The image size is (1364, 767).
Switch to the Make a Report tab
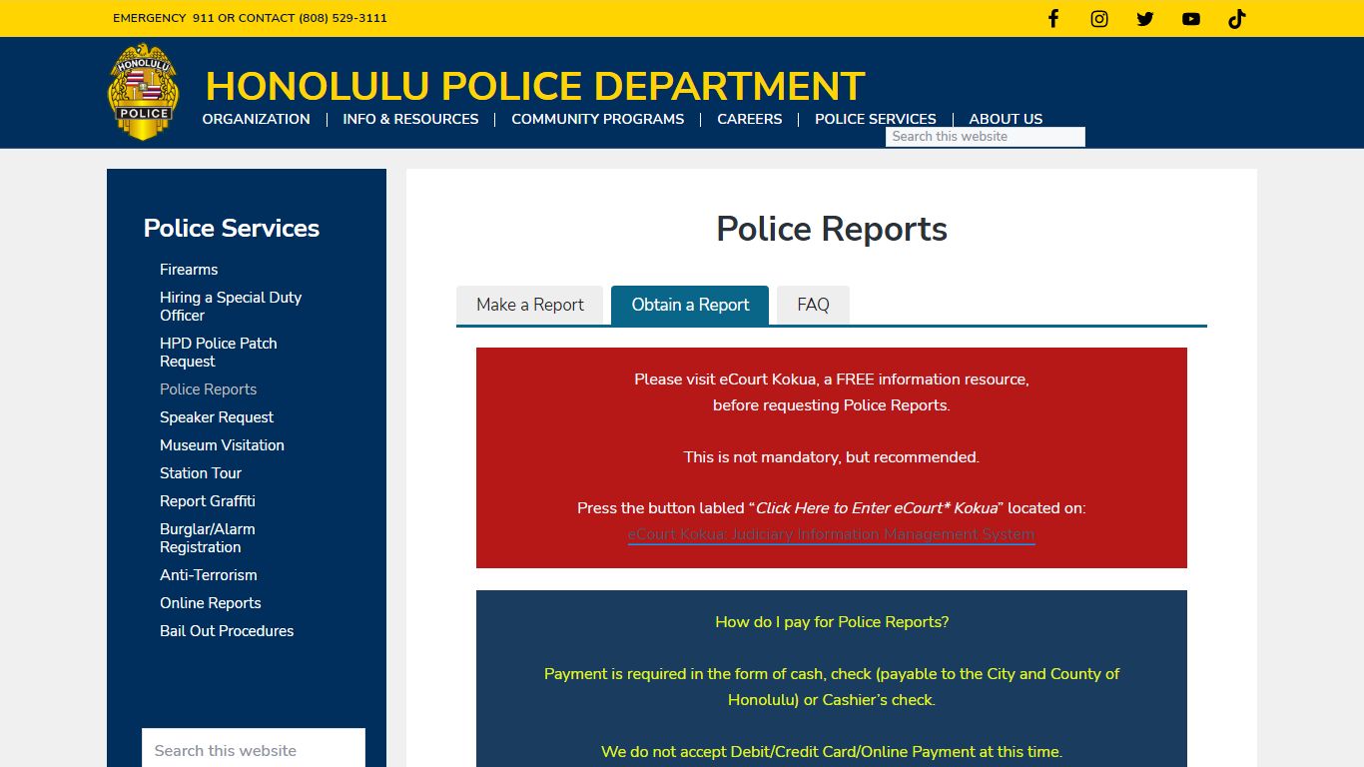[530, 305]
